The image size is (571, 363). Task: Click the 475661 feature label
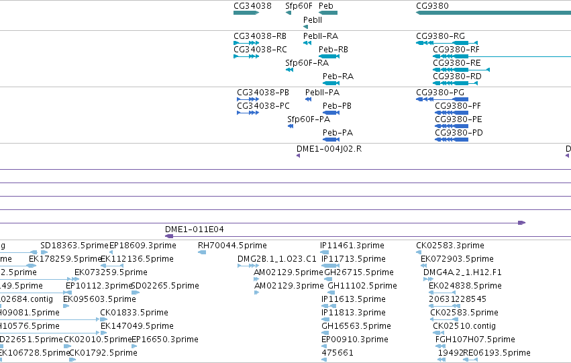338,353
